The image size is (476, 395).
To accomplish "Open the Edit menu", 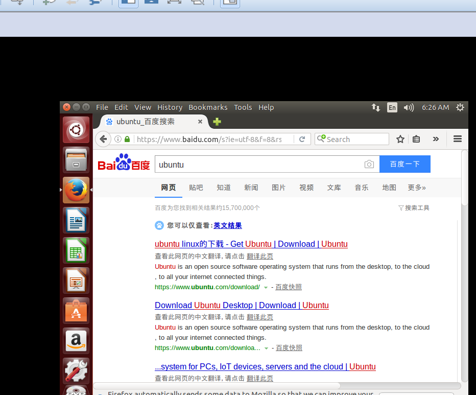I will [x=121, y=107].
